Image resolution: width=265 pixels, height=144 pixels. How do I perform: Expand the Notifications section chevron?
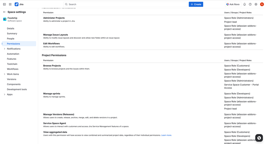click(5, 49)
